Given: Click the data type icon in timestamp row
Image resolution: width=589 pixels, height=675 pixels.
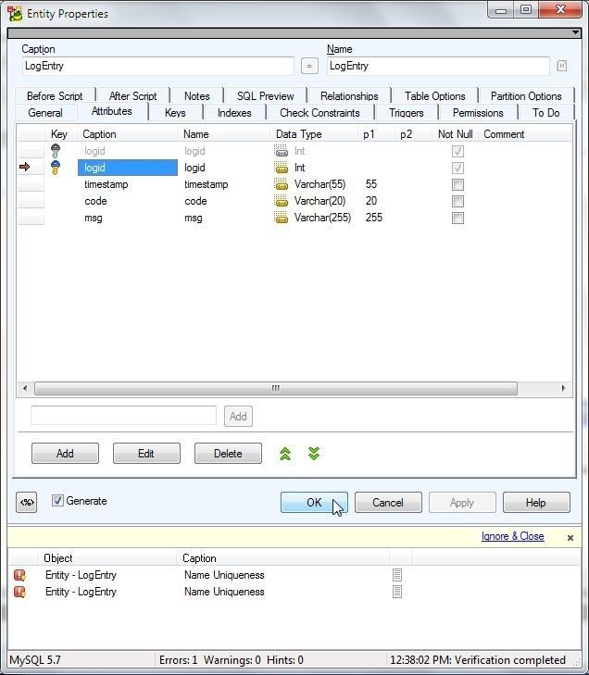Looking at the screenshot, I should coord(282,184).
